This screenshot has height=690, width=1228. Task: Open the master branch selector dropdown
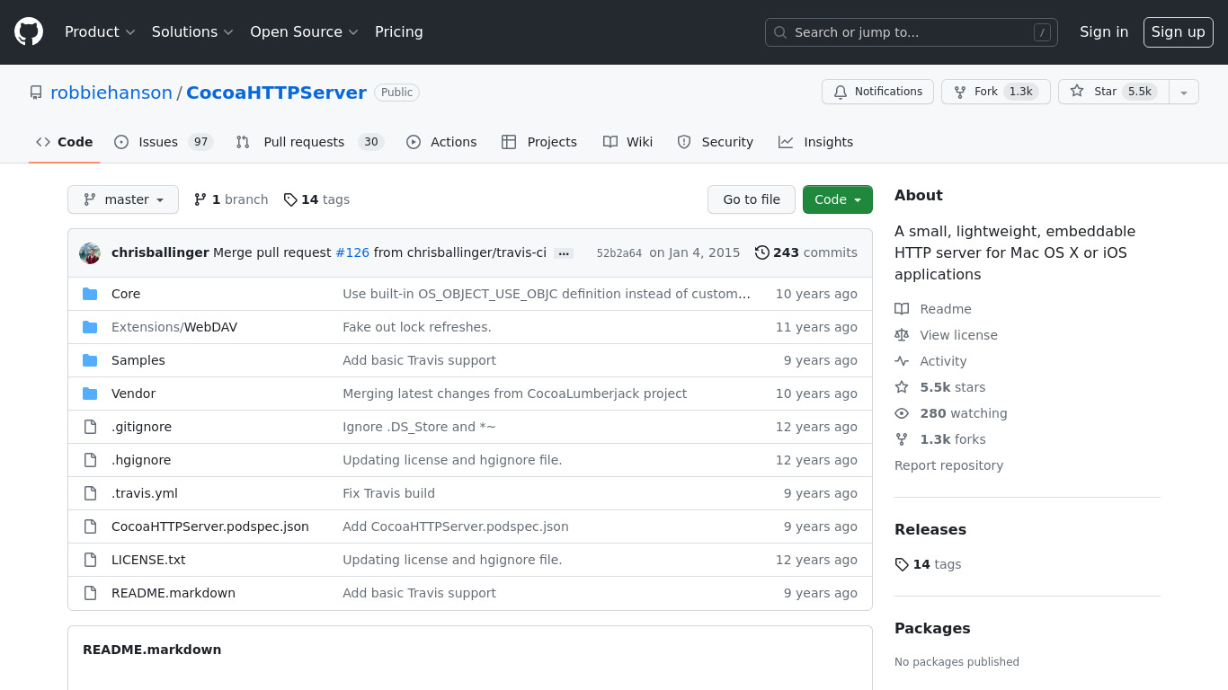point(123,199)
